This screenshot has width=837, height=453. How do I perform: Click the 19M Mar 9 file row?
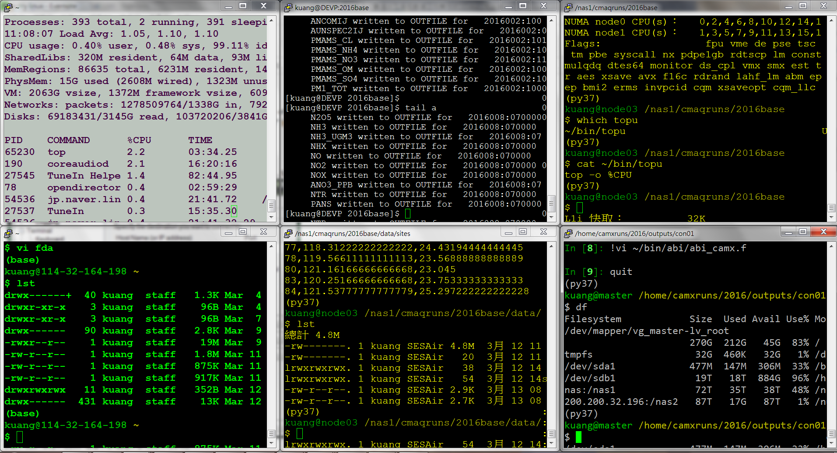coord(133,342)
